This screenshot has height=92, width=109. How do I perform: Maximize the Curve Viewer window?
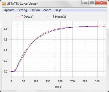point(92,3)
